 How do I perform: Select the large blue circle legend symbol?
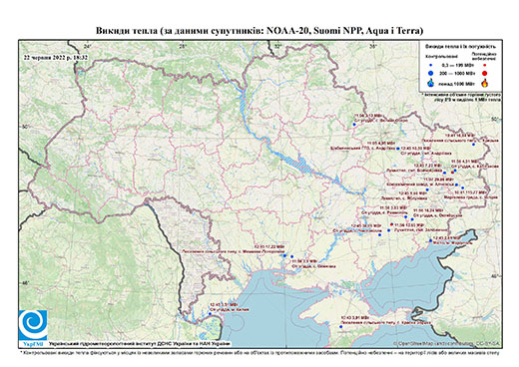(x=430, y=73)
